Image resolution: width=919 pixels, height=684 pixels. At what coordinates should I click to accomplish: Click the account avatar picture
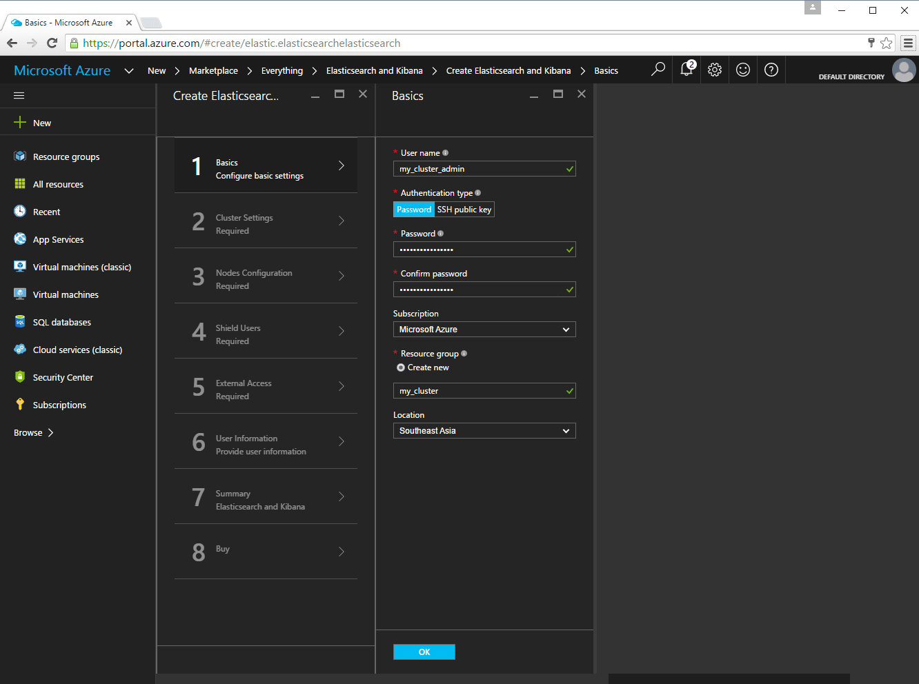point(904,70)
